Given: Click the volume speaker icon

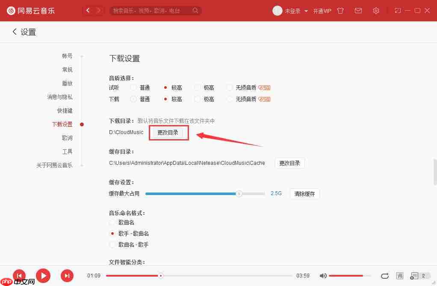Looking at the screenshot, I should click(323, 276).
